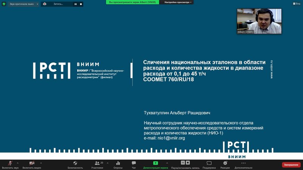Open the Дополнительно three-dots menu
303x170 pixels.
tap(243, 163)
